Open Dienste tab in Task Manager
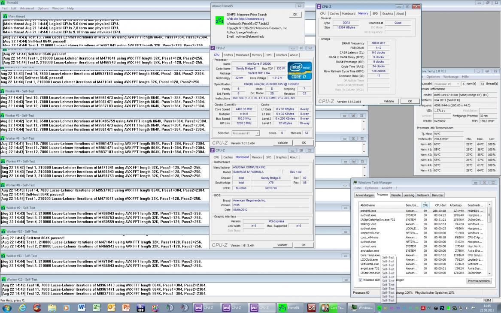 click(x=395, y=195)
